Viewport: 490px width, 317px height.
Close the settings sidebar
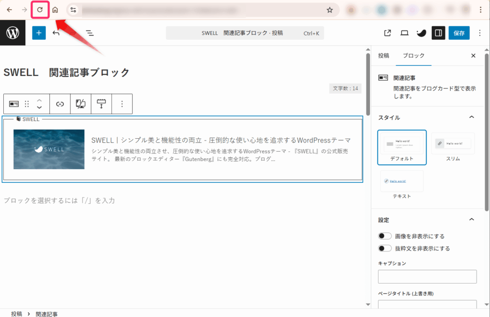pos(473,55)
